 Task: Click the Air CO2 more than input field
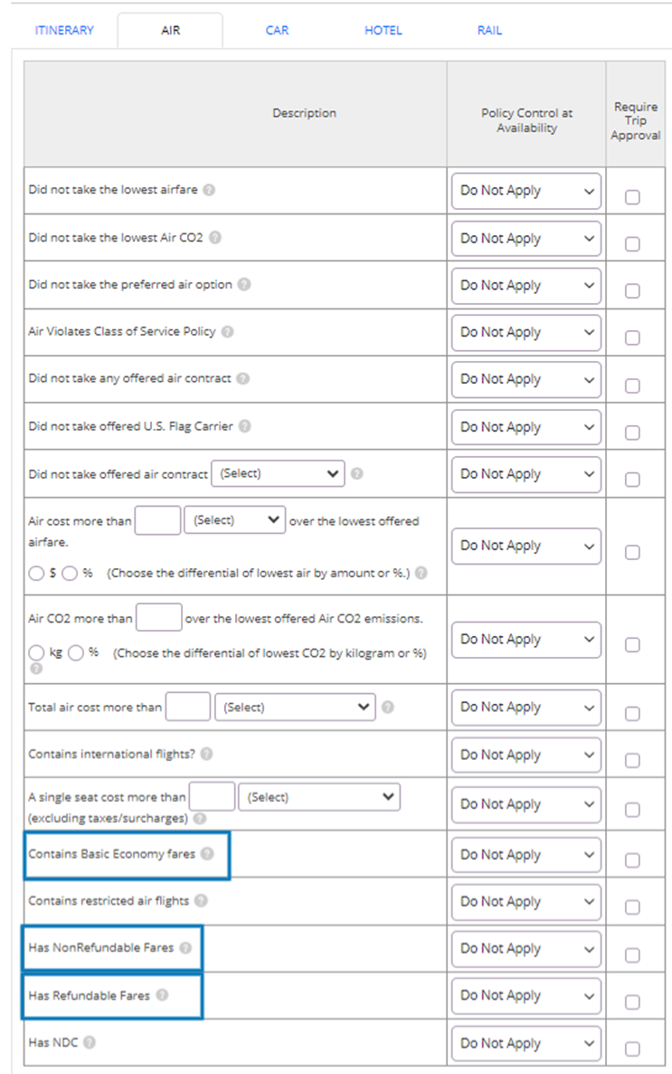[x=159, y=617]
